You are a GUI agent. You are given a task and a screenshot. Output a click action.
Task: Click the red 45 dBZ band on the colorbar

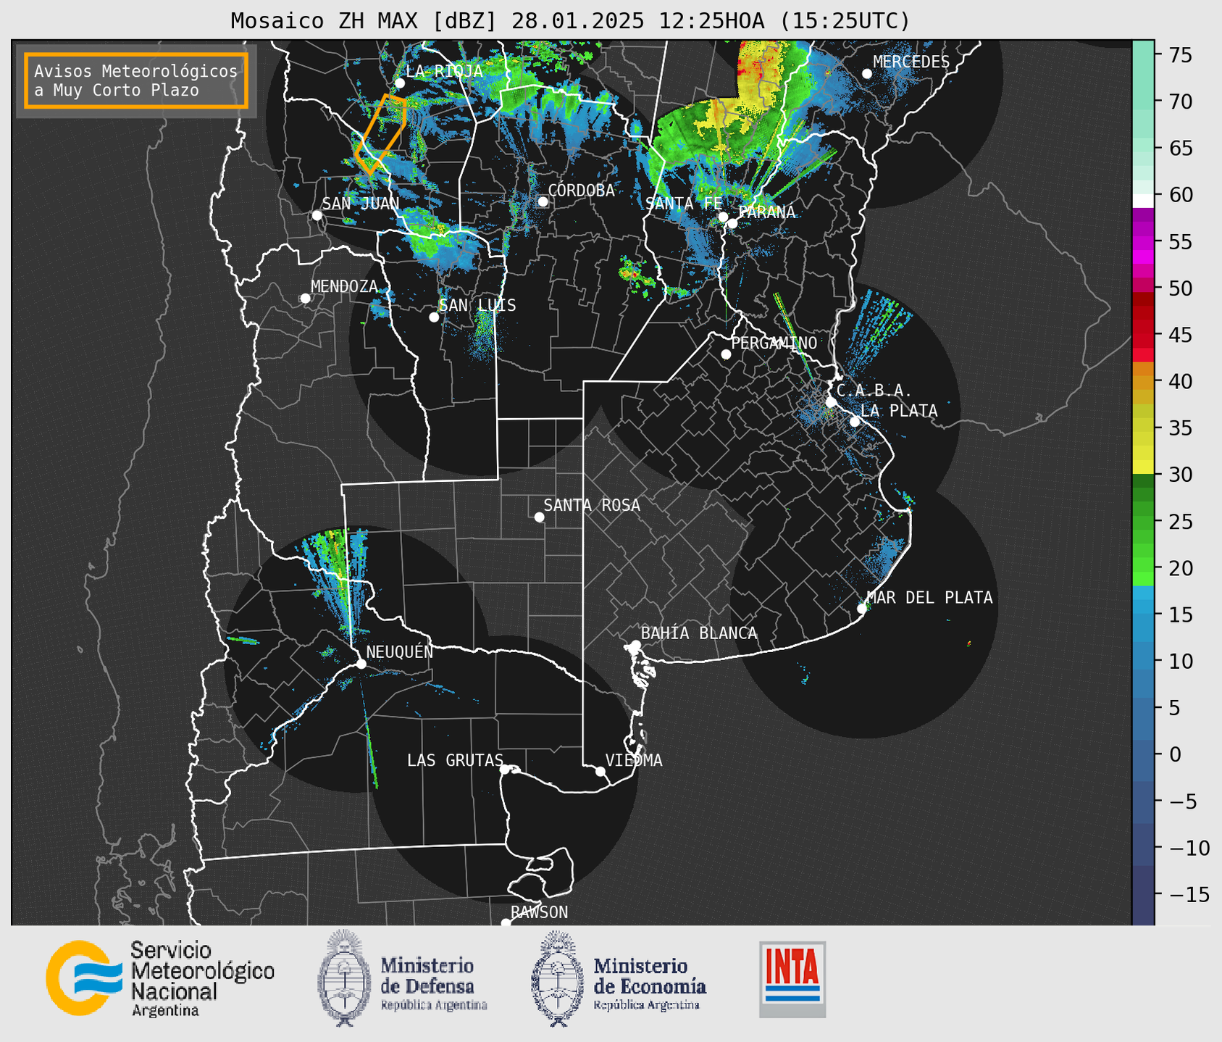pos(1143,335)
